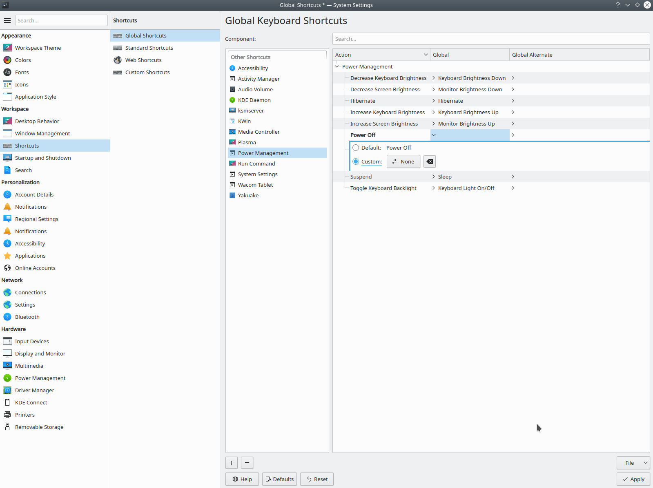Click the None shortcut capture button
653x488 pixels.
(403, 161)
